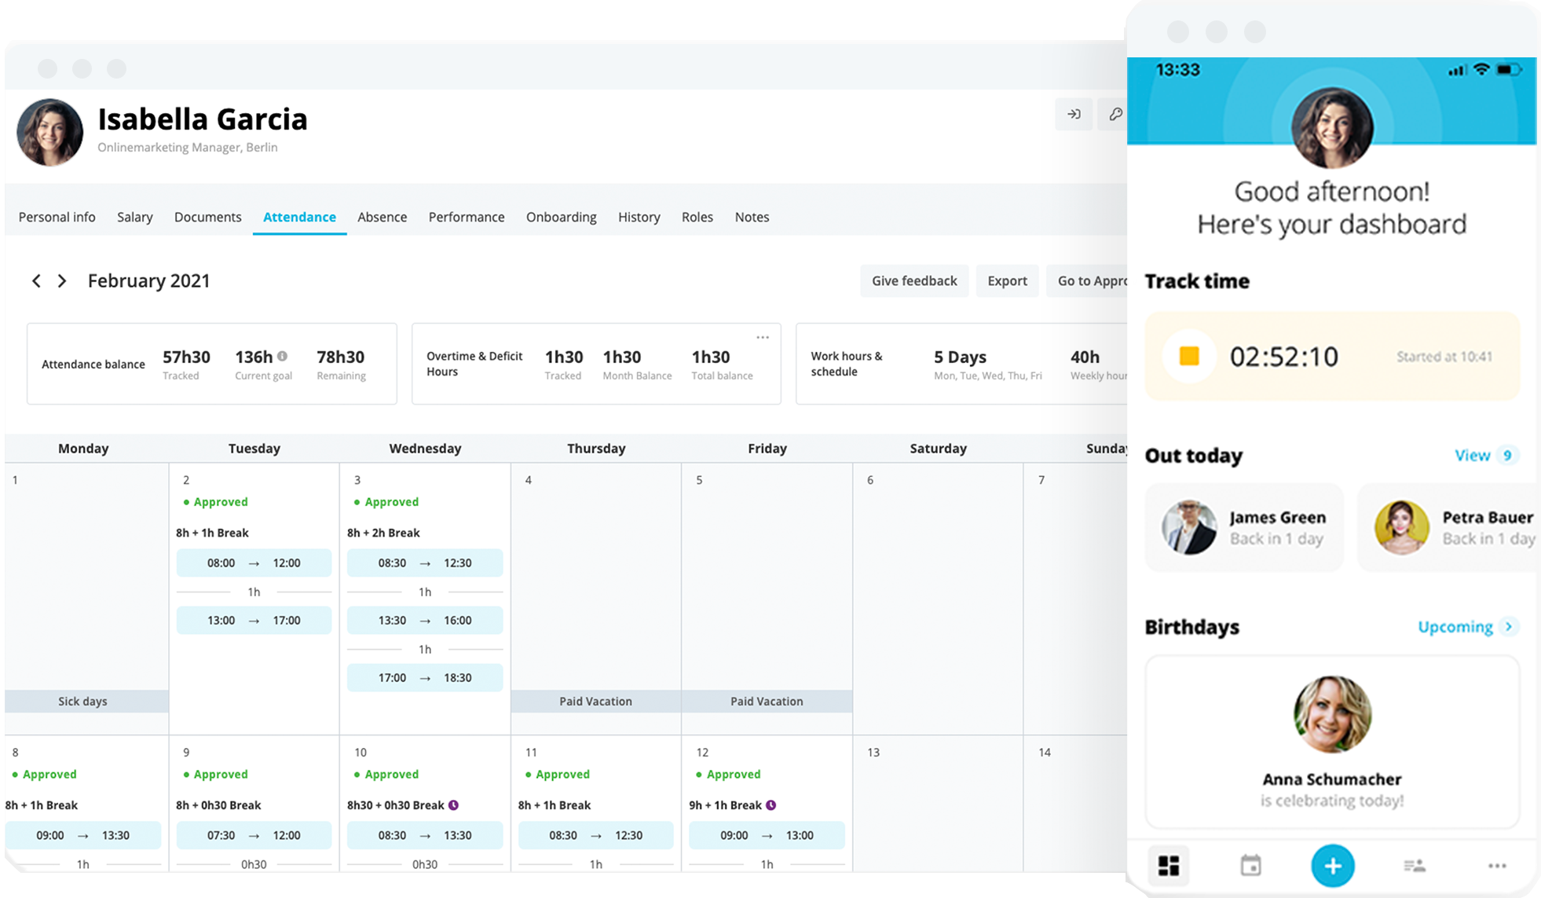Select the Absence menu tab
Screen dimensions: 1541x898
pyautogui.click(x=383, y=217)
